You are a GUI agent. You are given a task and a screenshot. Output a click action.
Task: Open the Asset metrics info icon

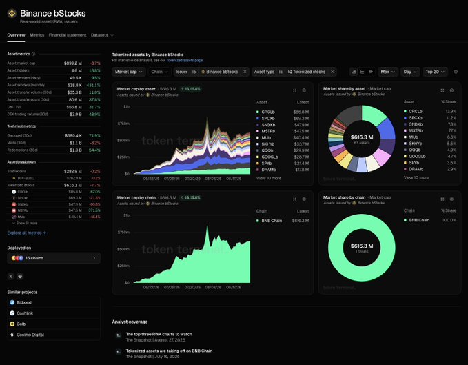coord(33,54)
